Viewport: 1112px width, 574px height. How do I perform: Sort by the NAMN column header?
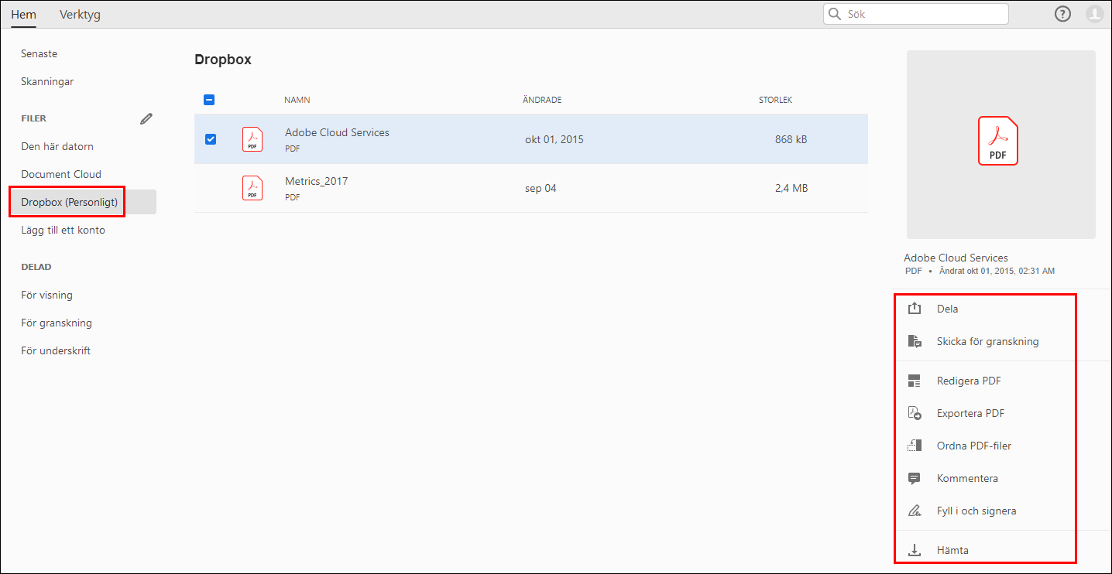297,100
